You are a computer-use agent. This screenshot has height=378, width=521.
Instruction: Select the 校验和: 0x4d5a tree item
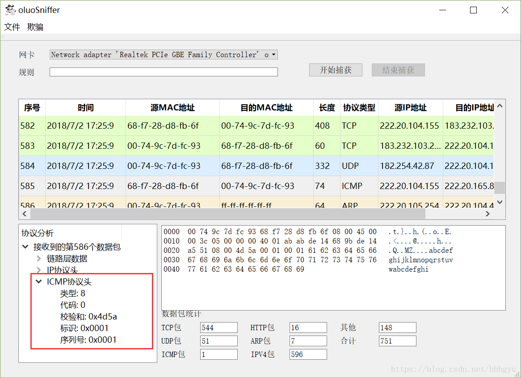(88, 316)
